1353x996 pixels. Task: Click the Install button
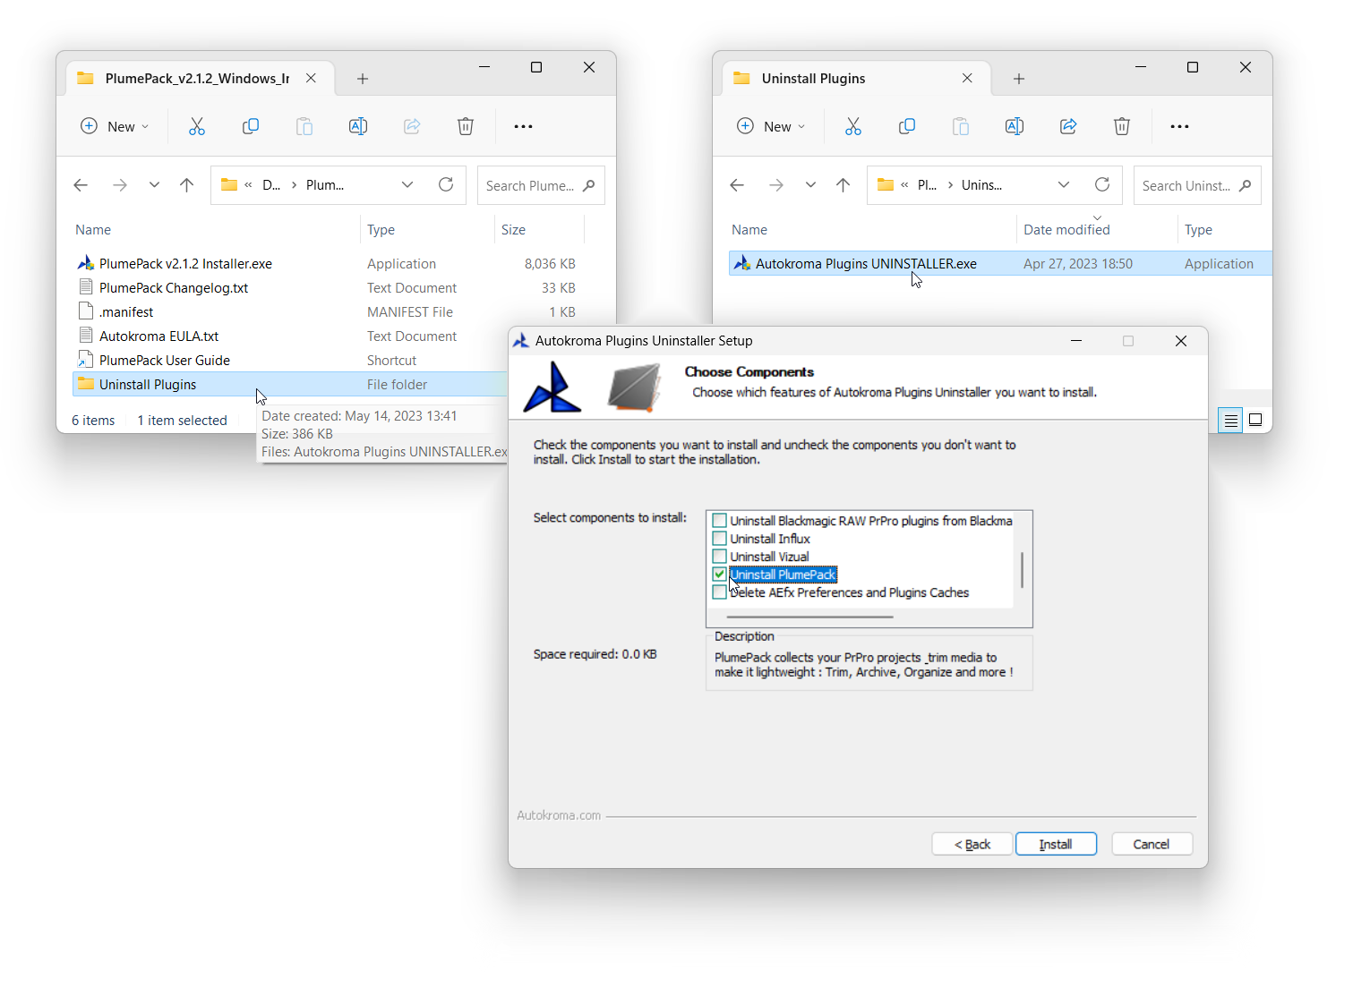(1056, 844)
